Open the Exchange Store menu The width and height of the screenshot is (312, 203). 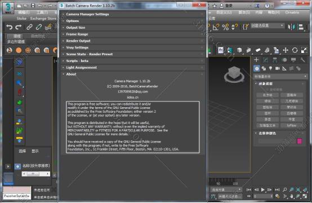click(43, 19)
